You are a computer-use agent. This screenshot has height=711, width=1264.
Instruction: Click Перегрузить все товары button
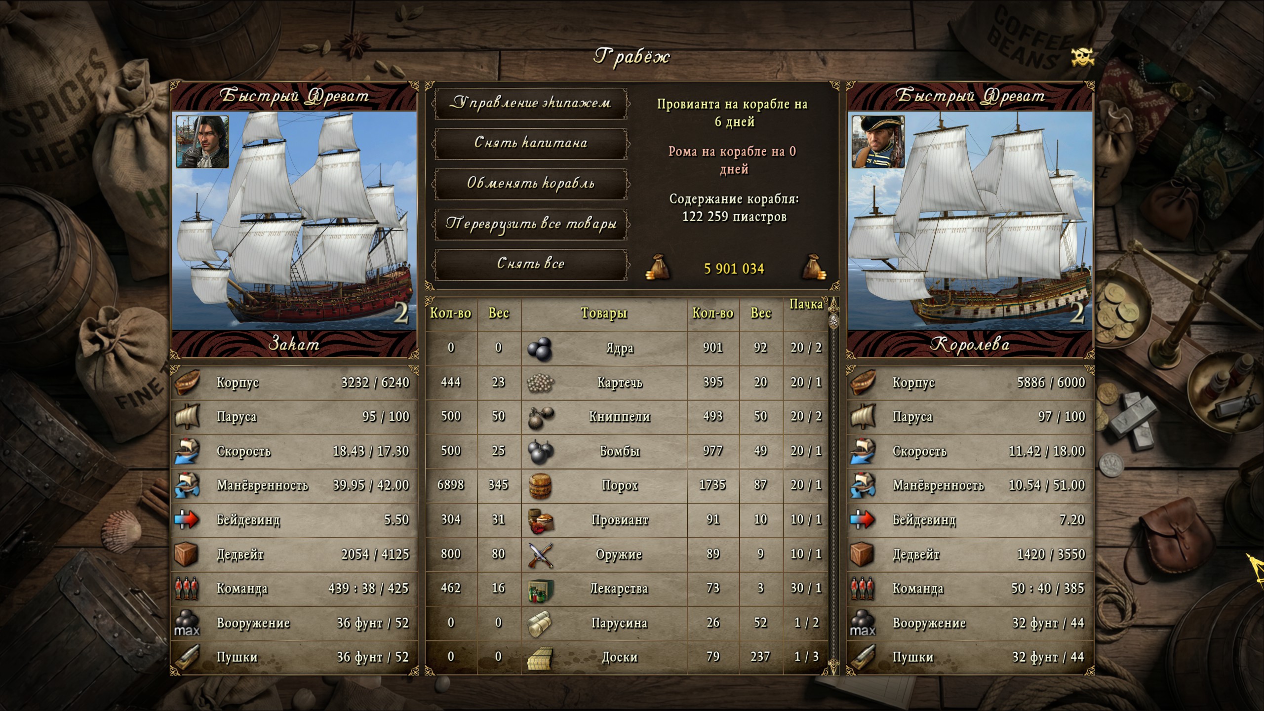coord(531,225)
